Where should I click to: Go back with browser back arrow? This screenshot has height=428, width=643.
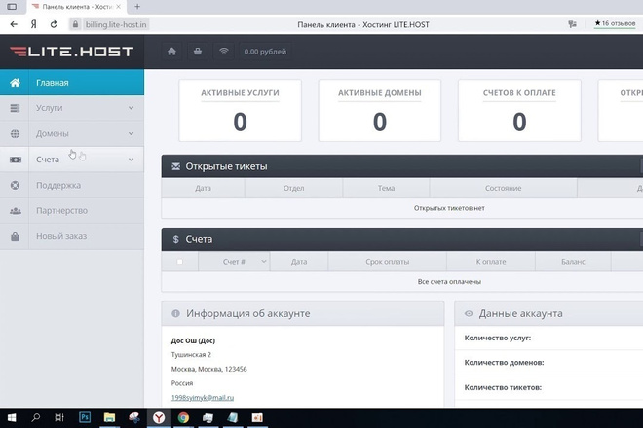tap(14, 24)
